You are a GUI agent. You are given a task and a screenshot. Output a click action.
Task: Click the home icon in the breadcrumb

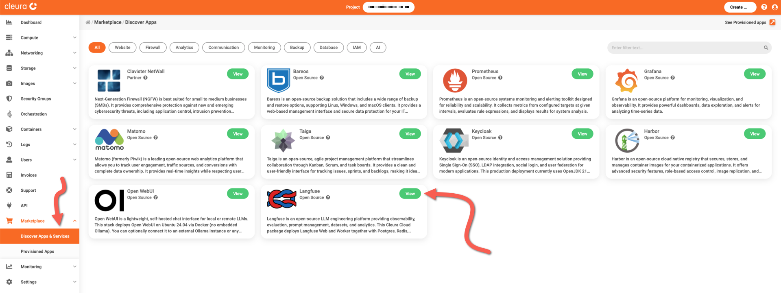coord(88,22)
